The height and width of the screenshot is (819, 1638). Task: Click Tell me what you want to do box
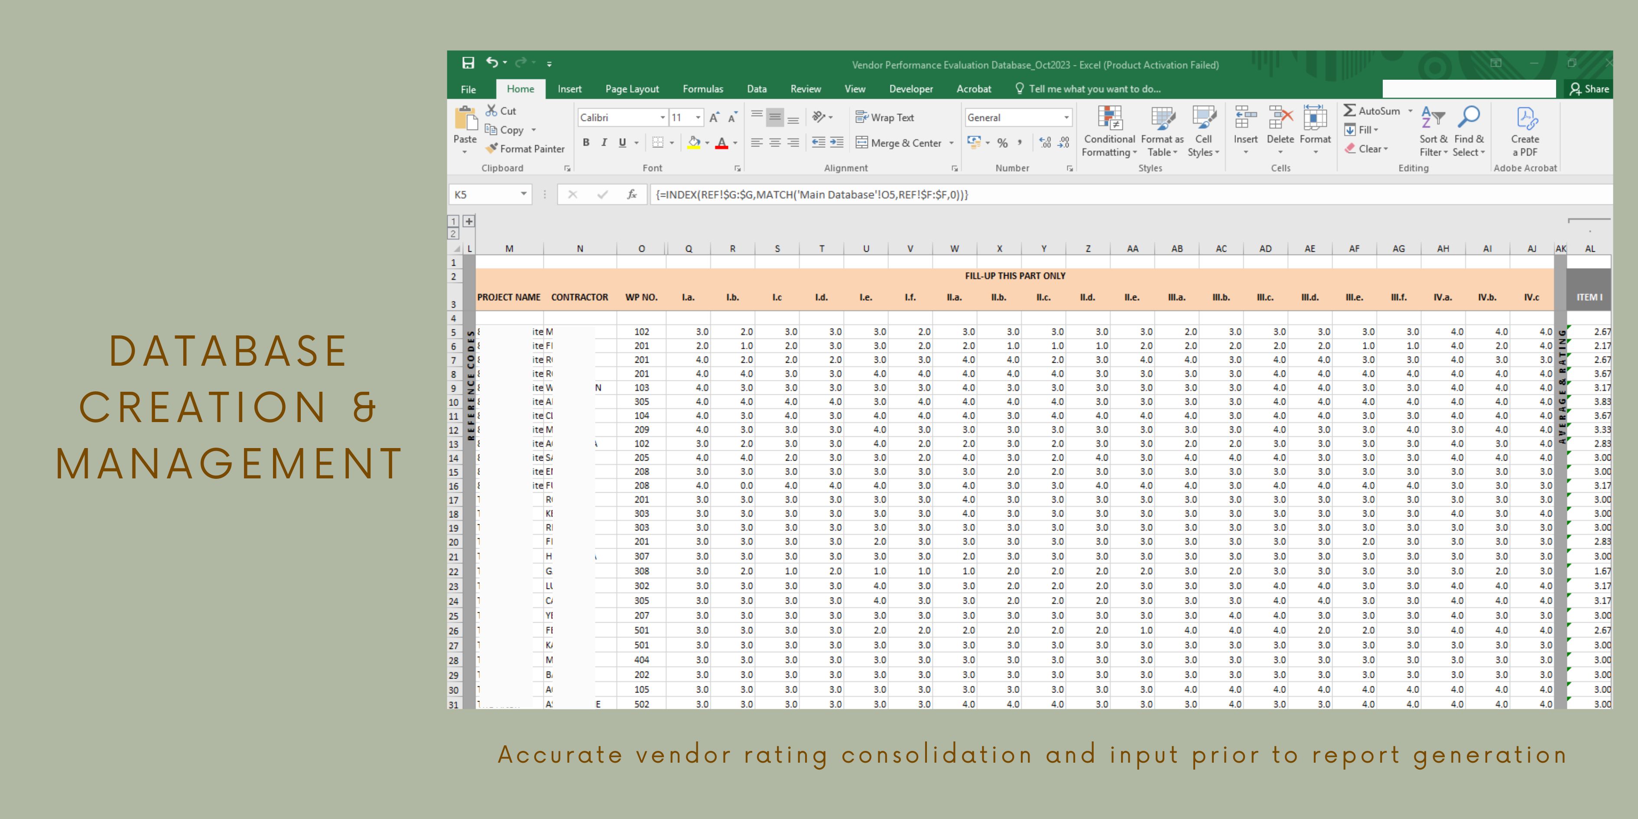click(x=1089, y=89)
